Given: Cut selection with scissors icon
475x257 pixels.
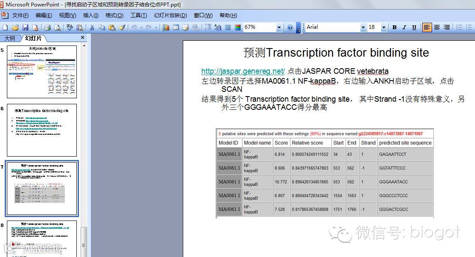Looking at the screenshot, I should 92,27.
